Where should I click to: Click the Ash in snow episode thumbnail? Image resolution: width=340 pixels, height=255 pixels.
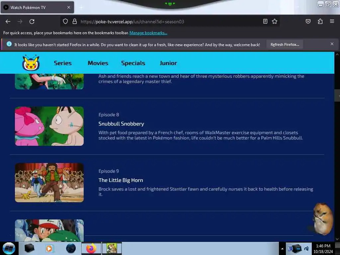coord(49,230)
